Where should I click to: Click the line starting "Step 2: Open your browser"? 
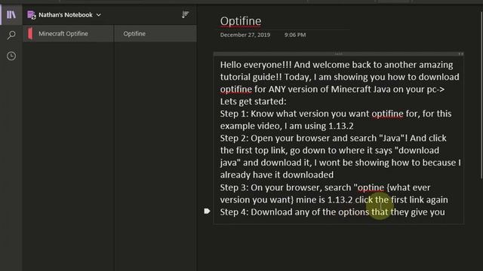tap(334, 139)
